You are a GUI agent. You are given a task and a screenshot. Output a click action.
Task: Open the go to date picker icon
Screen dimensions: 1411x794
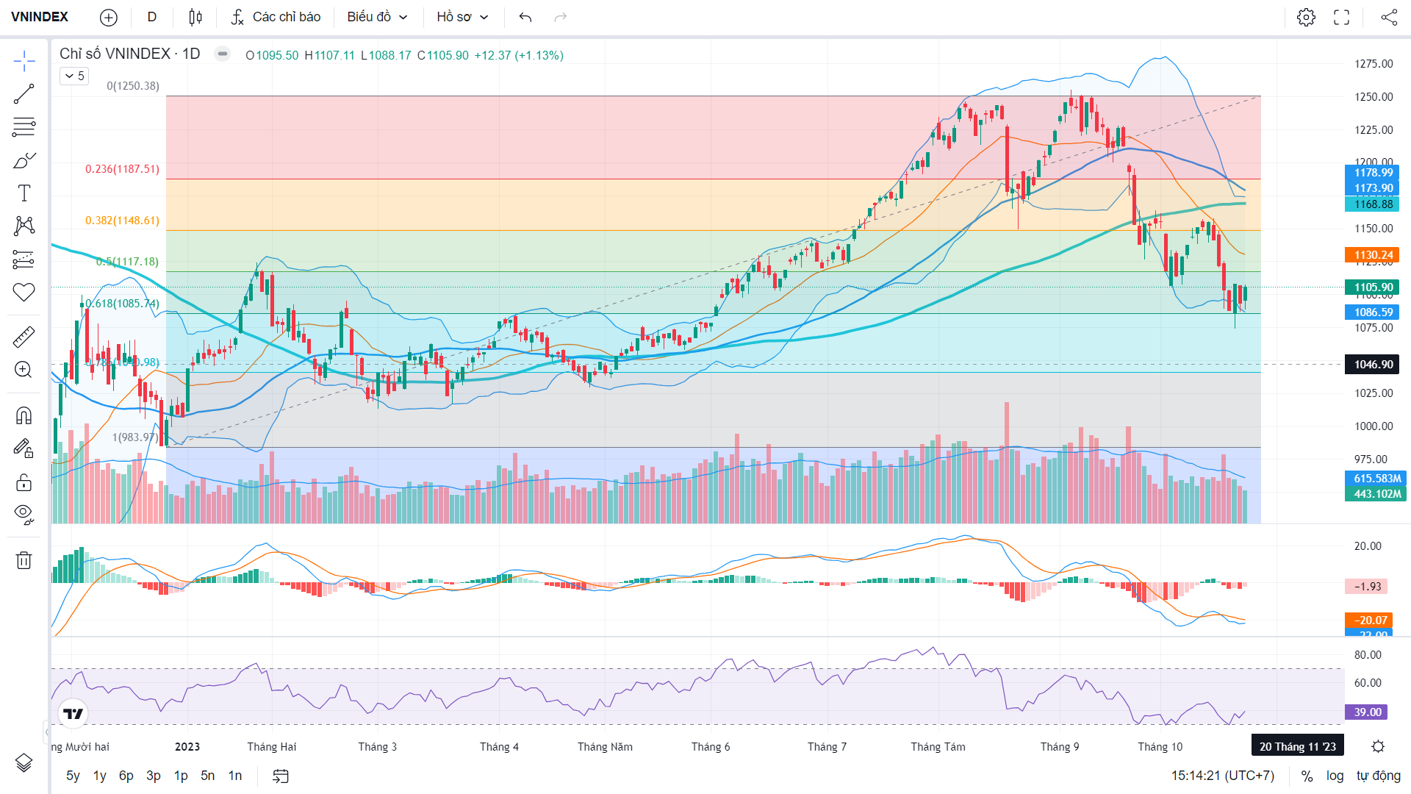[x=281, y=776]
